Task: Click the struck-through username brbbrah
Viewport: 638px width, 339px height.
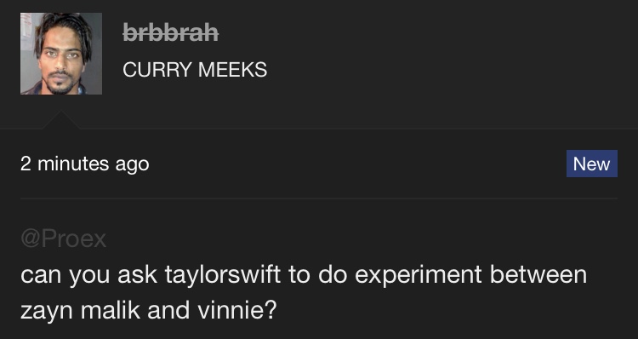Action: (170, 32)
